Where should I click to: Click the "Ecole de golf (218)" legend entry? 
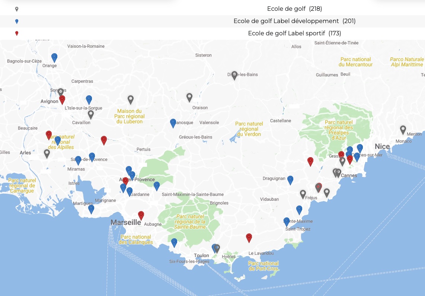[x=294, y=9]
